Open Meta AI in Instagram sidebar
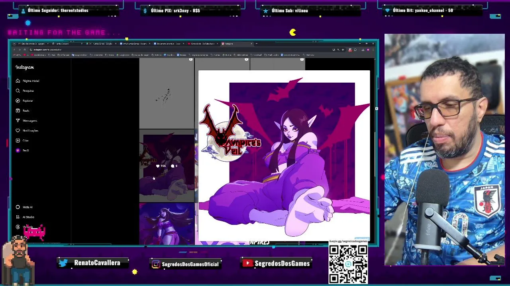Viewport: 510px width, 286px height. pyautogui.click(x=24, y=207)
